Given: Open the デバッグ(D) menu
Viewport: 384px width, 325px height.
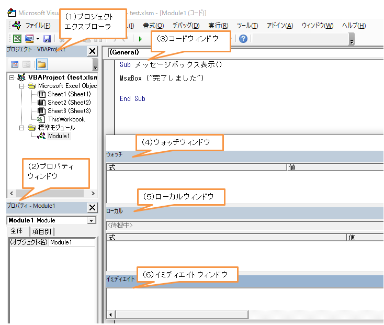Looking at the screenshot, I should (x=186, y=26).
